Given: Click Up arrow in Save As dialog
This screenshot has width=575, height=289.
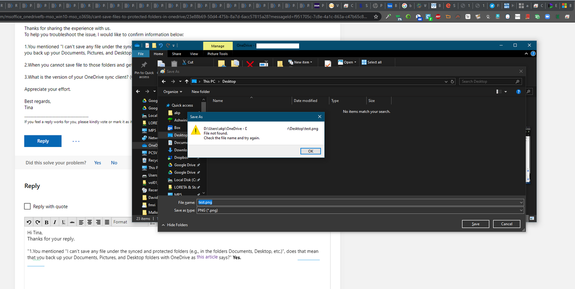Looking at the screenshot, I should (187, 82).
